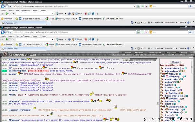Screen dimensions: 195x122
Task: Switch to the Чат tab
Action: pos(126,60)
